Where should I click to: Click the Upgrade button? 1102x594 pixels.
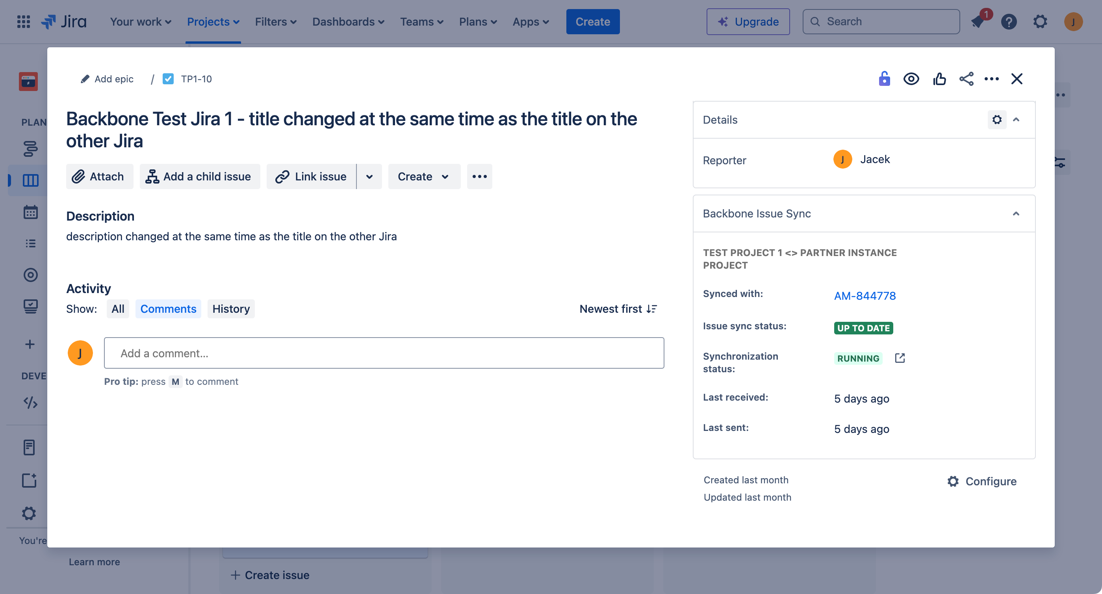[x=748, y=21]
